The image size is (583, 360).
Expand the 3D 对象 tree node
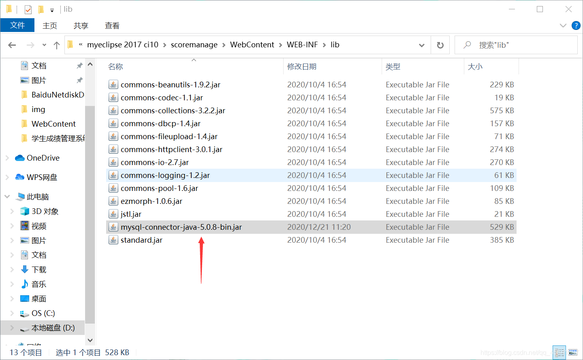coord(12,211)
